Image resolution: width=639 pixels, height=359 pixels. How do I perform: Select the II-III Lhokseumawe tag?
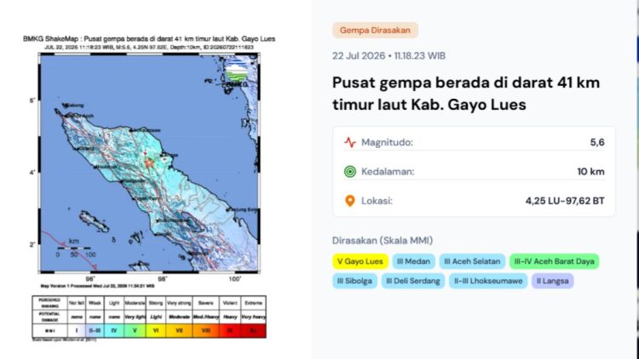click(x=488, y=281)
